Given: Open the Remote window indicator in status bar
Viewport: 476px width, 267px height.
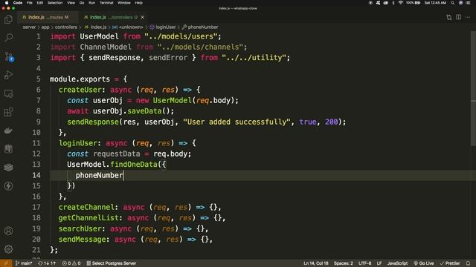Looking at the screenshot, I should [6, 263].
